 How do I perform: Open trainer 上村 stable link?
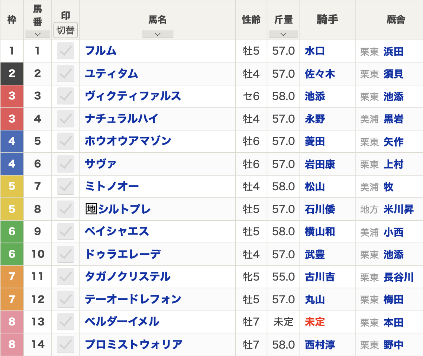pyautogui.click(x=394, y=165)
